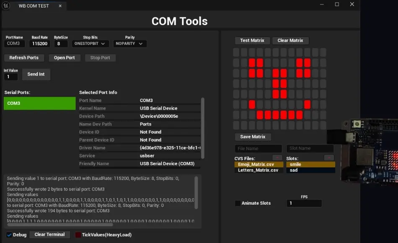The width and height of the screenshot is (398, 243).
Task: Close the WB COM TEST tab
Action: pos(60,6)
